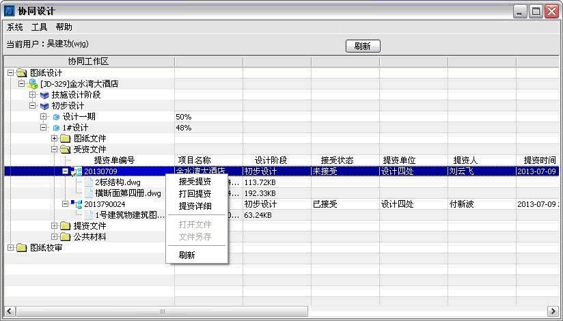563x321 pixels.
Task: Choose 提资详细 from context menu
Action: 195,206
